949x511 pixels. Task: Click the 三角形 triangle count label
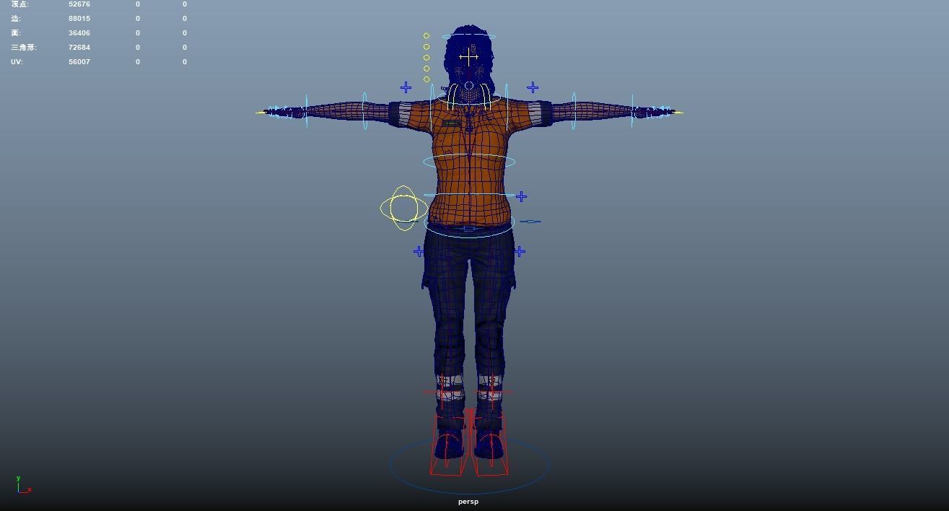click(x=24, y=48)
